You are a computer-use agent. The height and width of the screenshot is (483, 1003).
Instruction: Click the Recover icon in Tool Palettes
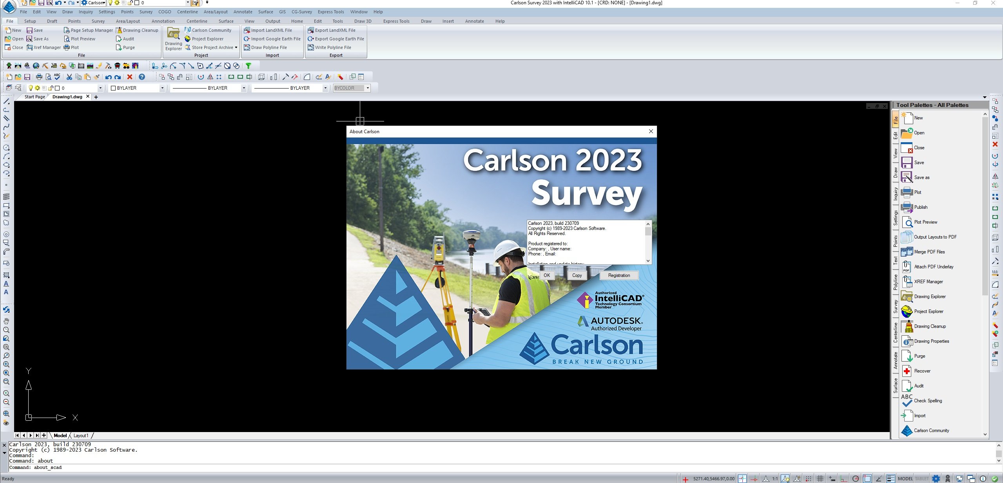click(907, 371)
